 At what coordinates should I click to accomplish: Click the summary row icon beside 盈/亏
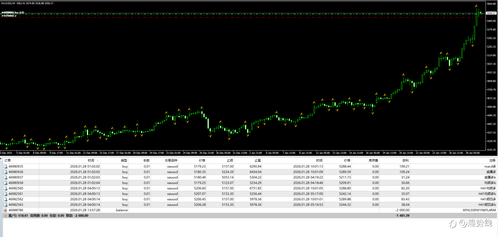tap(5, 215)
